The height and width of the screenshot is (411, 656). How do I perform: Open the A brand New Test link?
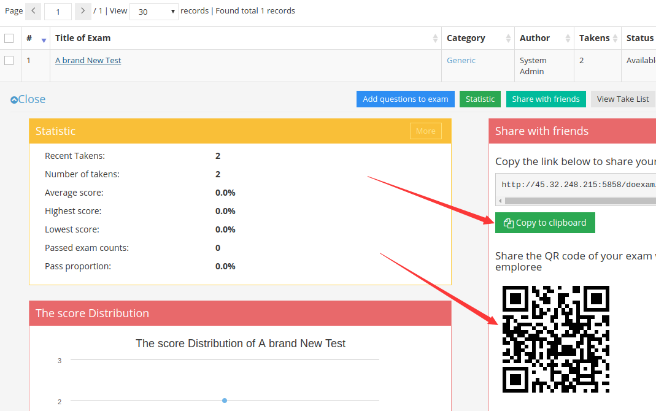(x=88, y=60)
